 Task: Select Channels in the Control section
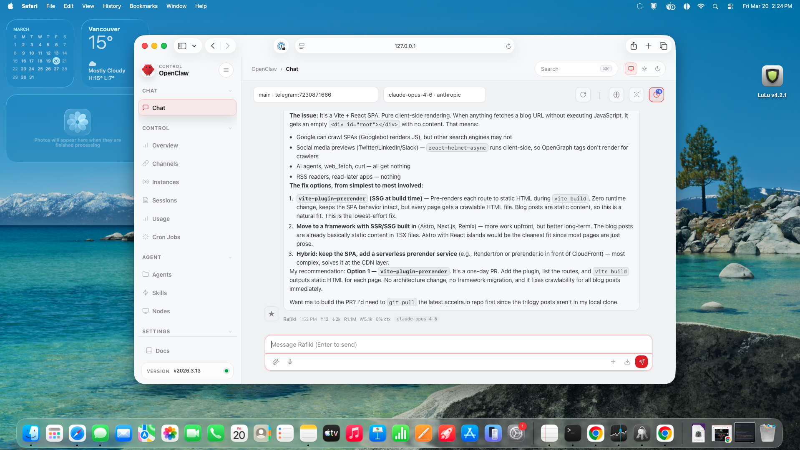click(x=165, y=164)
